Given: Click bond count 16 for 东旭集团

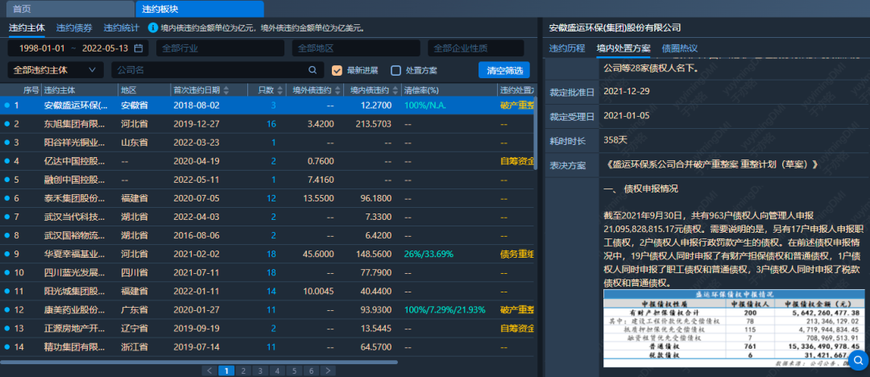Looking at the screenshot, I should [x=271, y=124].
